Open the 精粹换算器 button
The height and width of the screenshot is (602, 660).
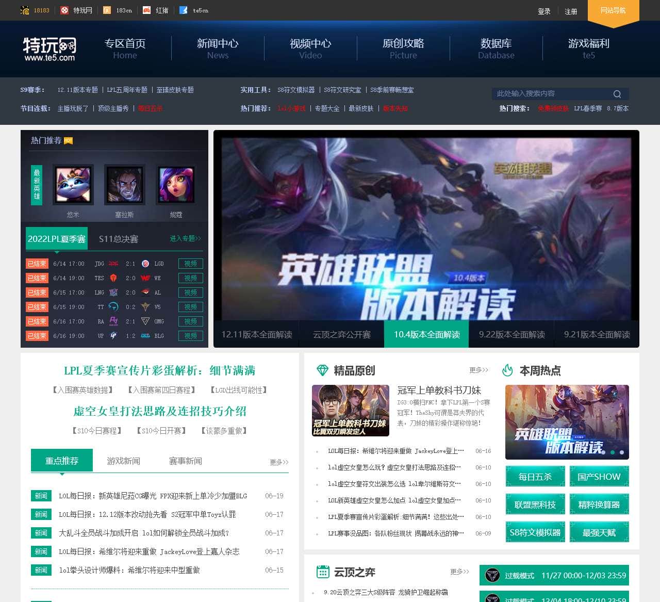(599, 505)
